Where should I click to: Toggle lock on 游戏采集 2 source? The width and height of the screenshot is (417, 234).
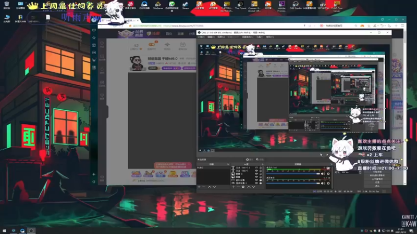[x=261, y=183]
